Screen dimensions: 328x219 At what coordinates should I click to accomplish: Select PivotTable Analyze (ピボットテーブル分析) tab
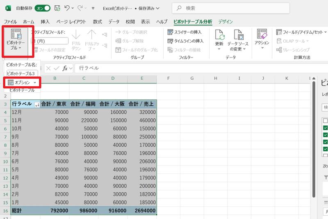pos(193,22)
